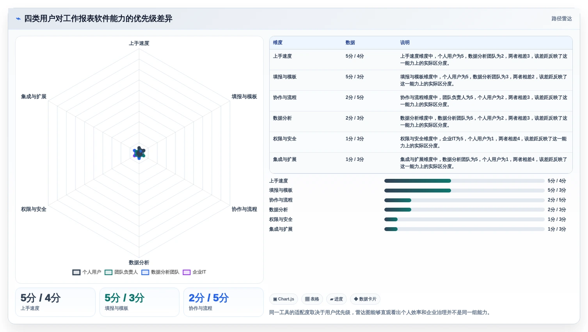Click the 路径雷达 label in the header
588x332 pixels.
coord(561,19)
